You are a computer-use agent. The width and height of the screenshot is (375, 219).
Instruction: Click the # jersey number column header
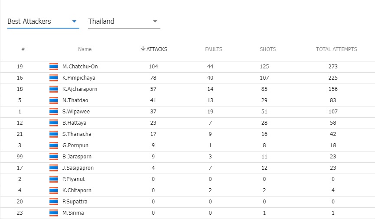click(x=23, y=49)
